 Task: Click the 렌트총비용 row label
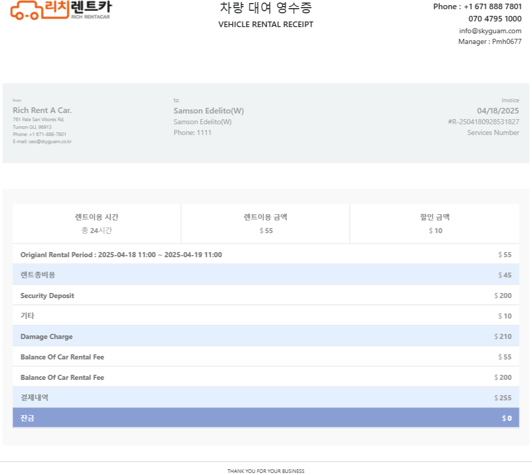point(38,275)
